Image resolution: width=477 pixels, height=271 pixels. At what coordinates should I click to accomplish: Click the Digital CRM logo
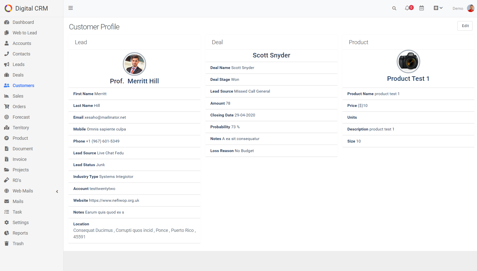26,8
